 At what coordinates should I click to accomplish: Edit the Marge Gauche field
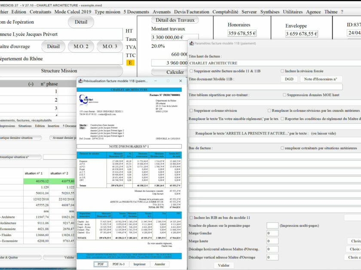pyautogui.click(x=272, y=233)
